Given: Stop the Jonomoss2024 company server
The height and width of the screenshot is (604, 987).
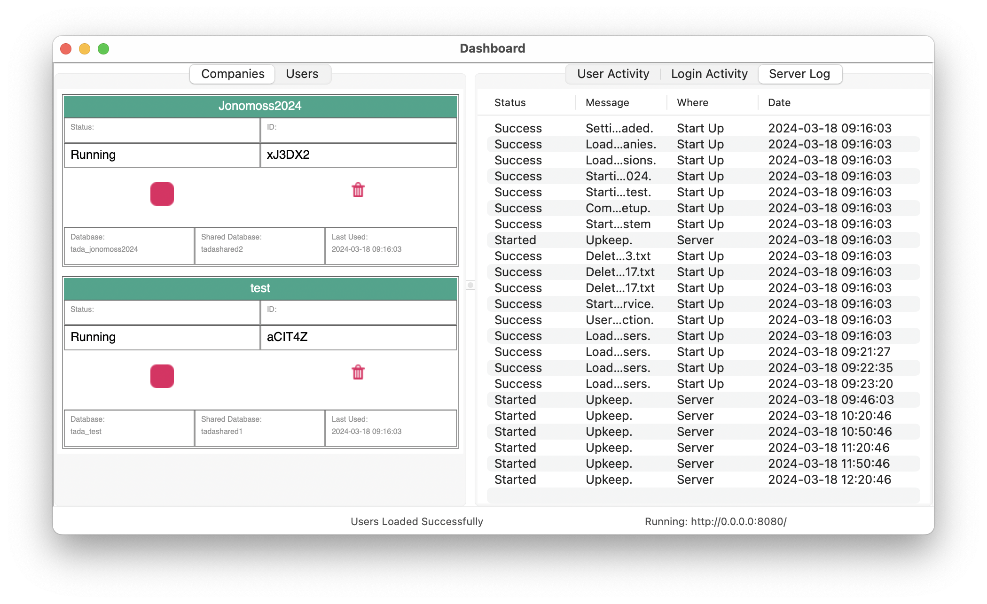Looking at the screenshot, I should point(162,194).
